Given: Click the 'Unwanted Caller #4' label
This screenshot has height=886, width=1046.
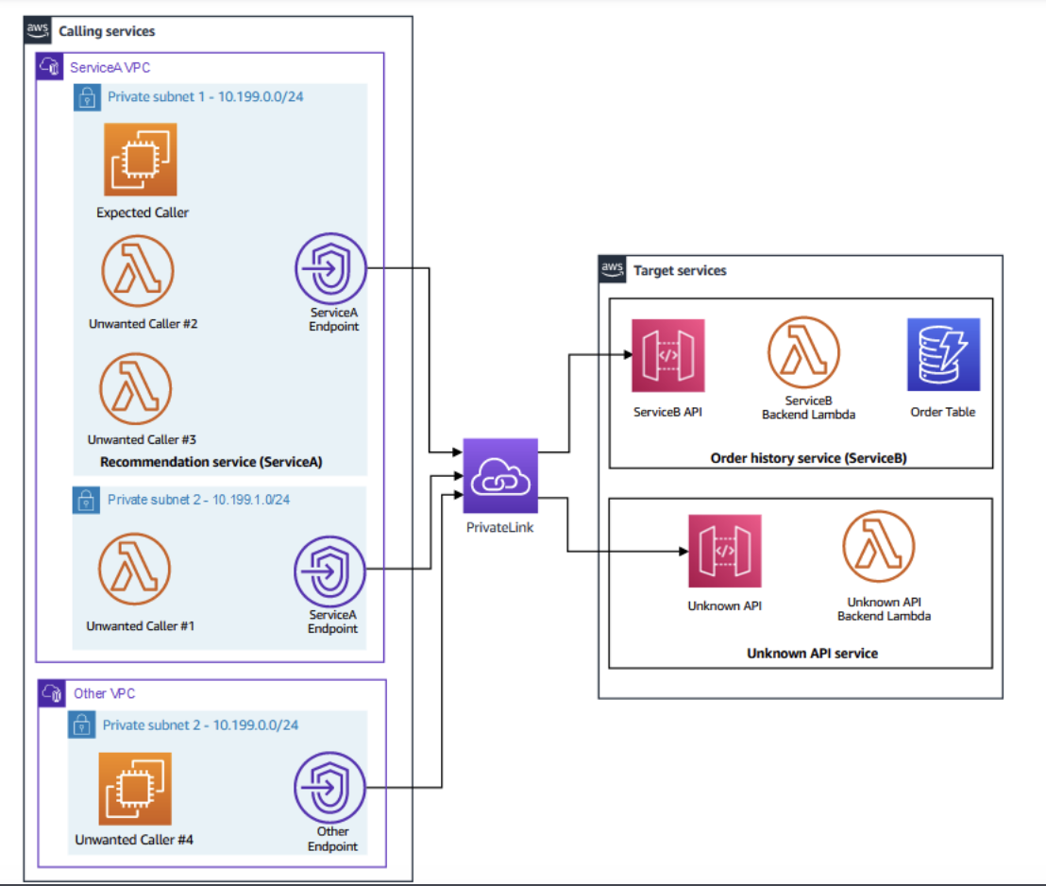Looking at the screenshot, I should (134, 840).
